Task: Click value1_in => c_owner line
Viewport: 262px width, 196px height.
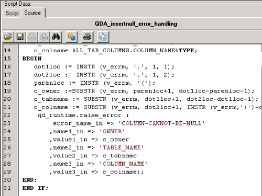Action: pos(90,140)
